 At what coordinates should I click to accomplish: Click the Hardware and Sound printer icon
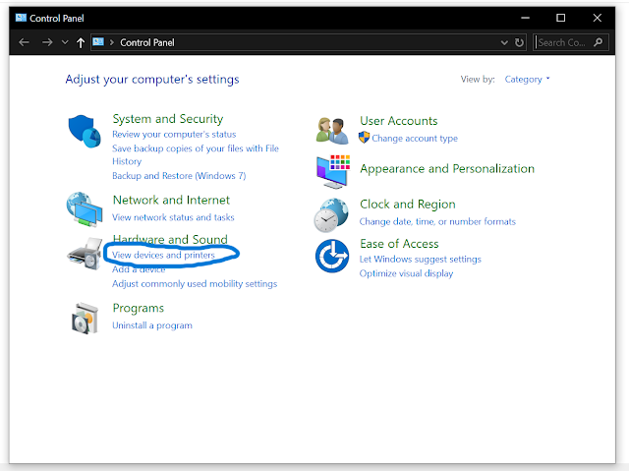(85, 254)
